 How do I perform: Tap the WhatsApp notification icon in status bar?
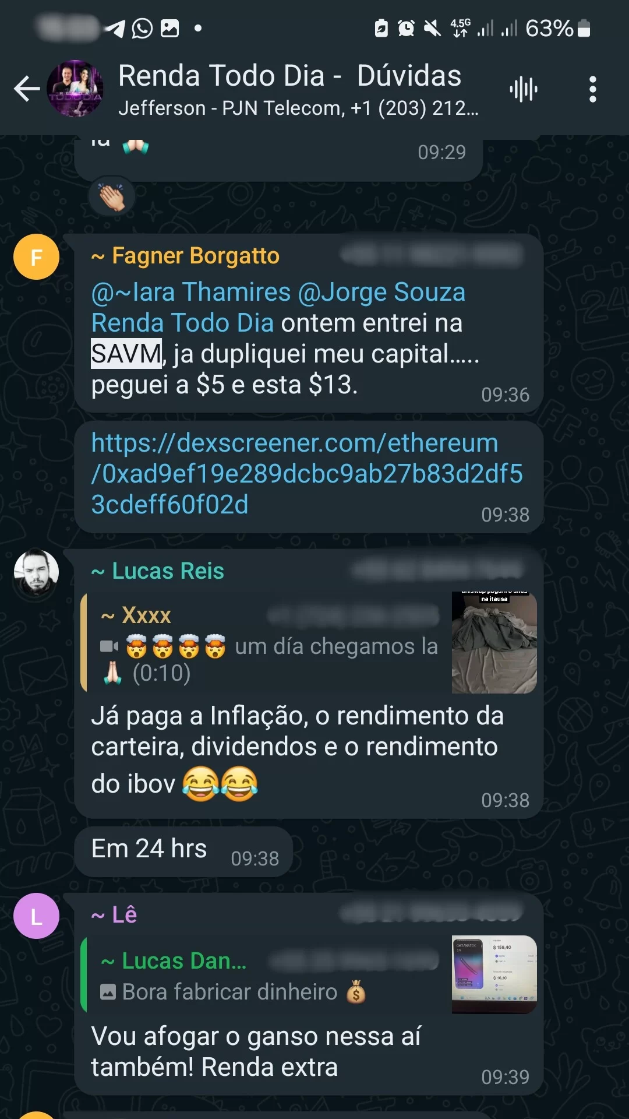tap(142, 28)
